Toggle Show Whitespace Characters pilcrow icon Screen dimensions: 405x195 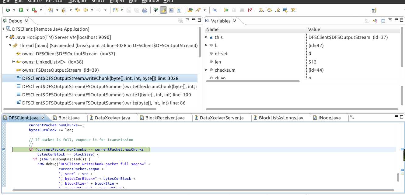(179, 10)
